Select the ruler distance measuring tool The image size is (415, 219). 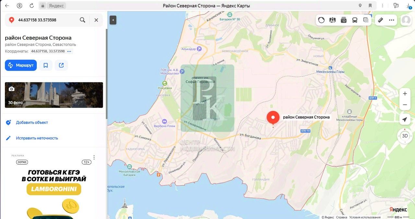381,20
